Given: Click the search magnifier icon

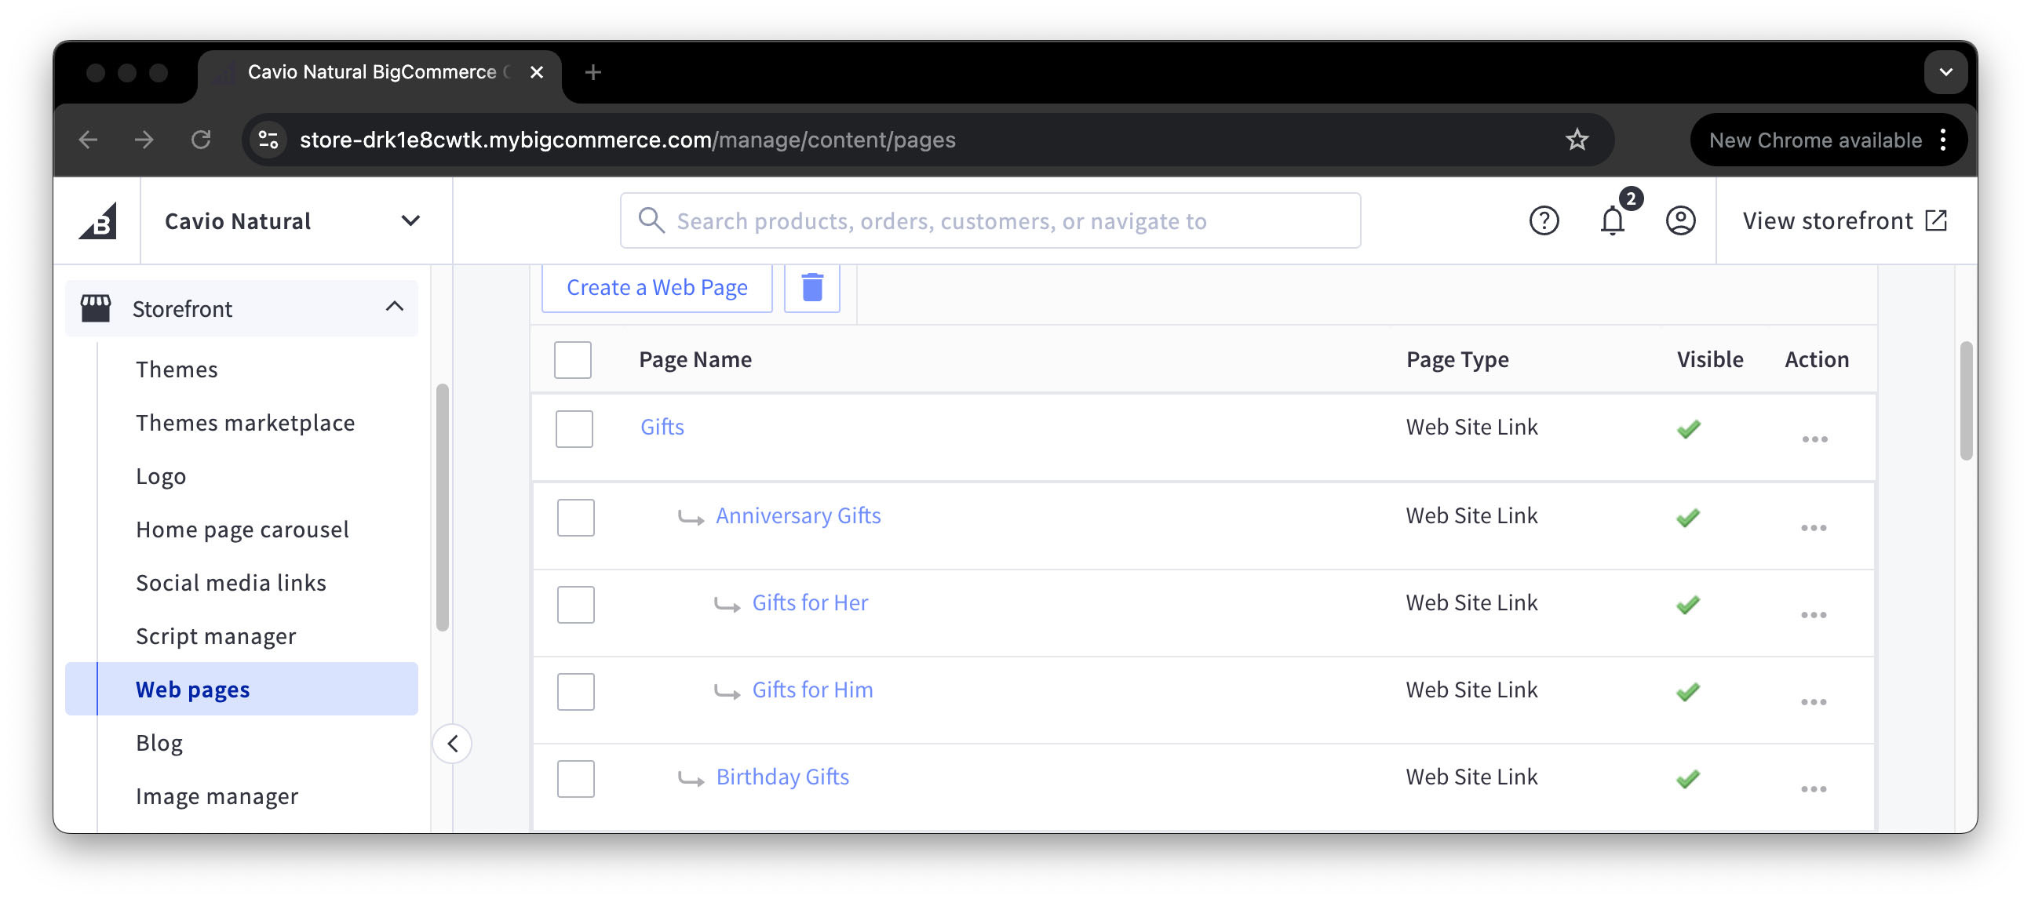Looking at the screenshot, I should pos(651,220).
